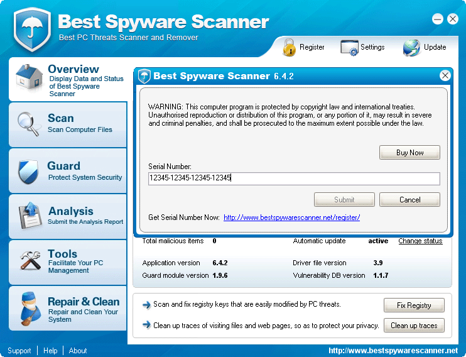This screenshot has width=466, height=357.
Task: Click the padlock Register icon
Action: (289, 47)
